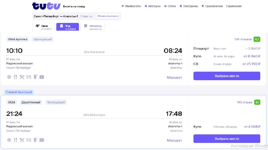This screenshot has width=268, height=150.
Task: Click video entertainment icon on train 012A
Action: (42, 140)
